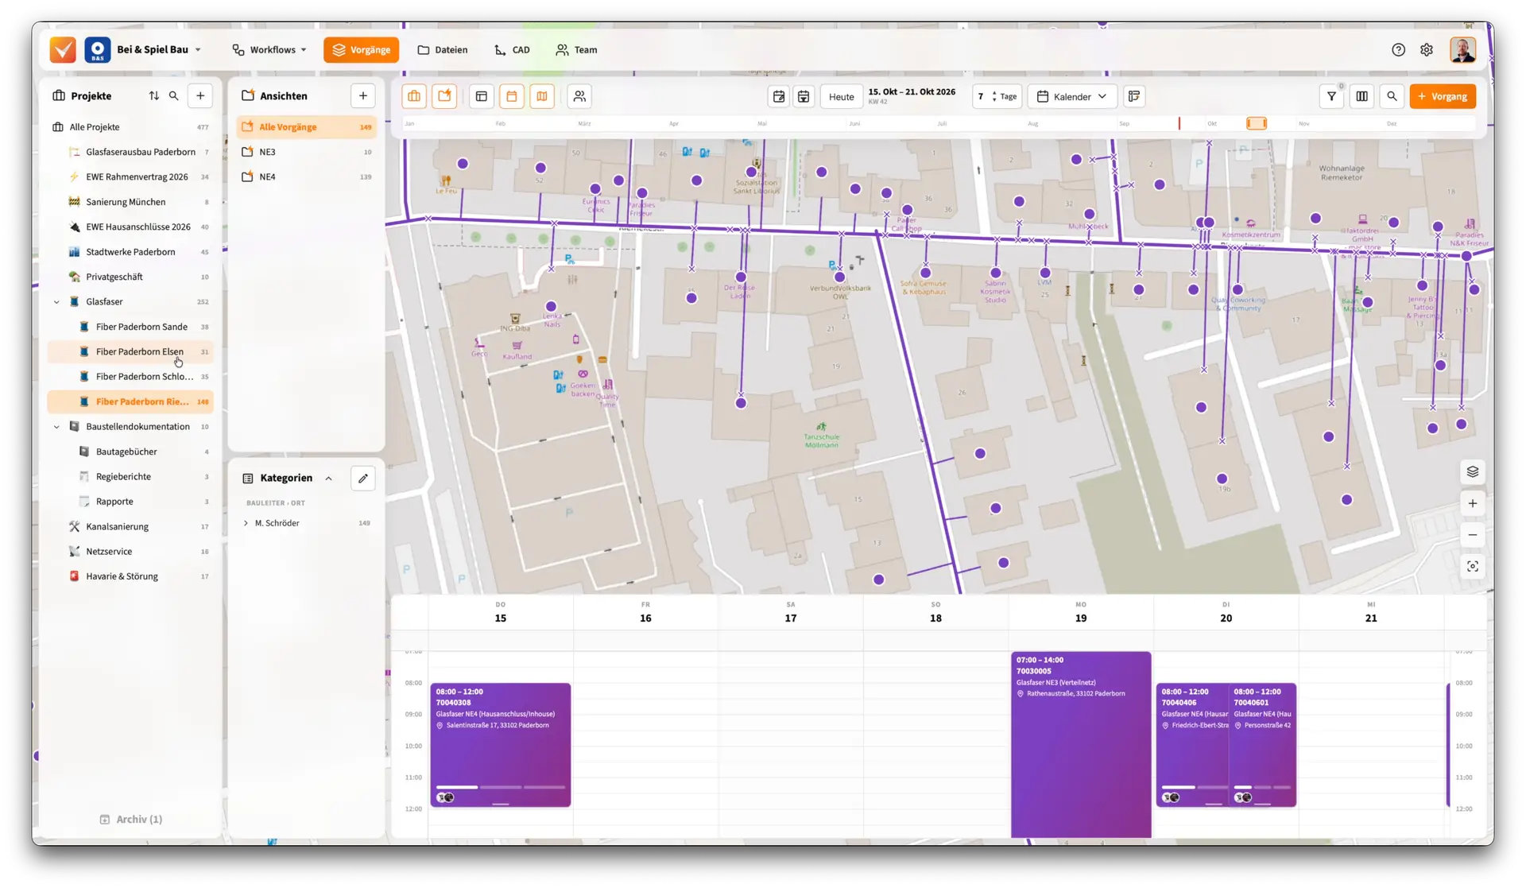Viewport: 1526px width, 888px height.
Task: Toggle the calendar view icon
Action: [512, 96]
